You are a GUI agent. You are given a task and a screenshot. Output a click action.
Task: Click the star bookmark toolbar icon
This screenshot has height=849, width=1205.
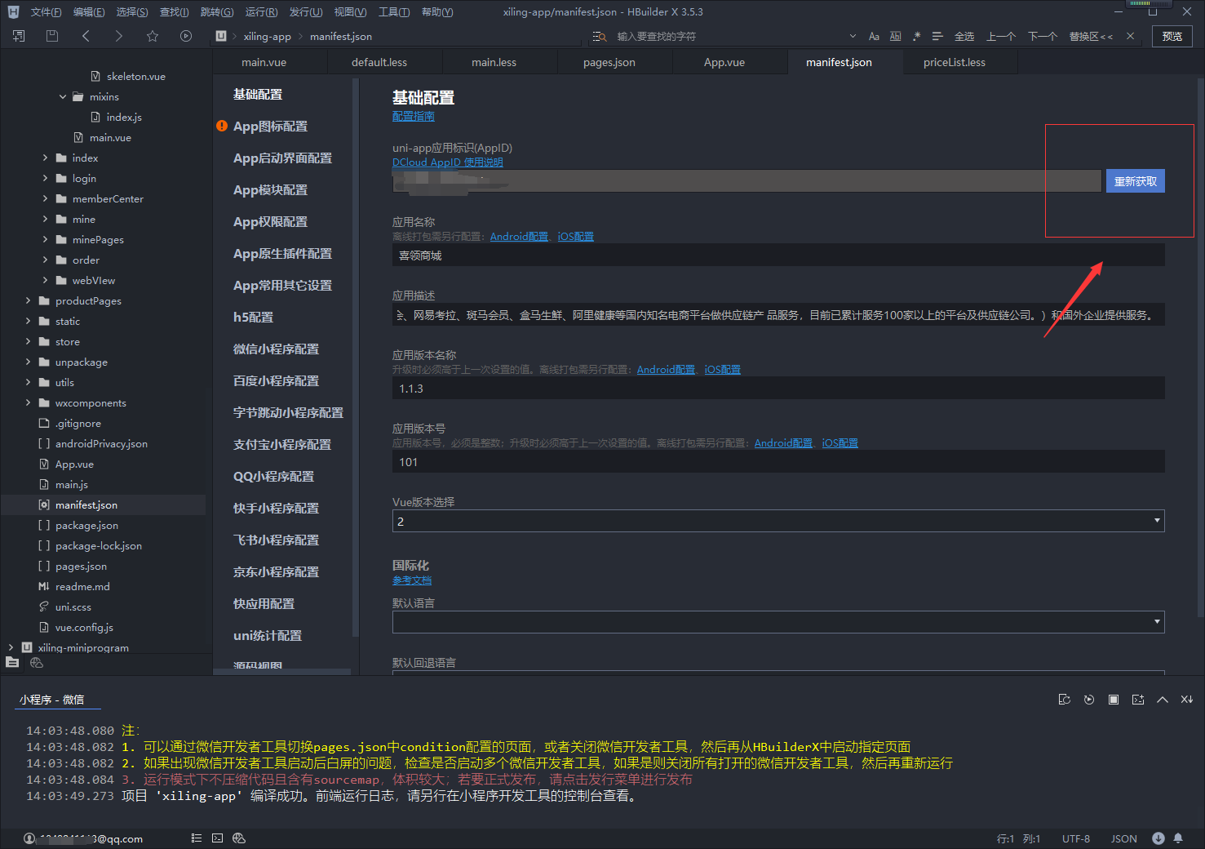[x=153, y=36]
